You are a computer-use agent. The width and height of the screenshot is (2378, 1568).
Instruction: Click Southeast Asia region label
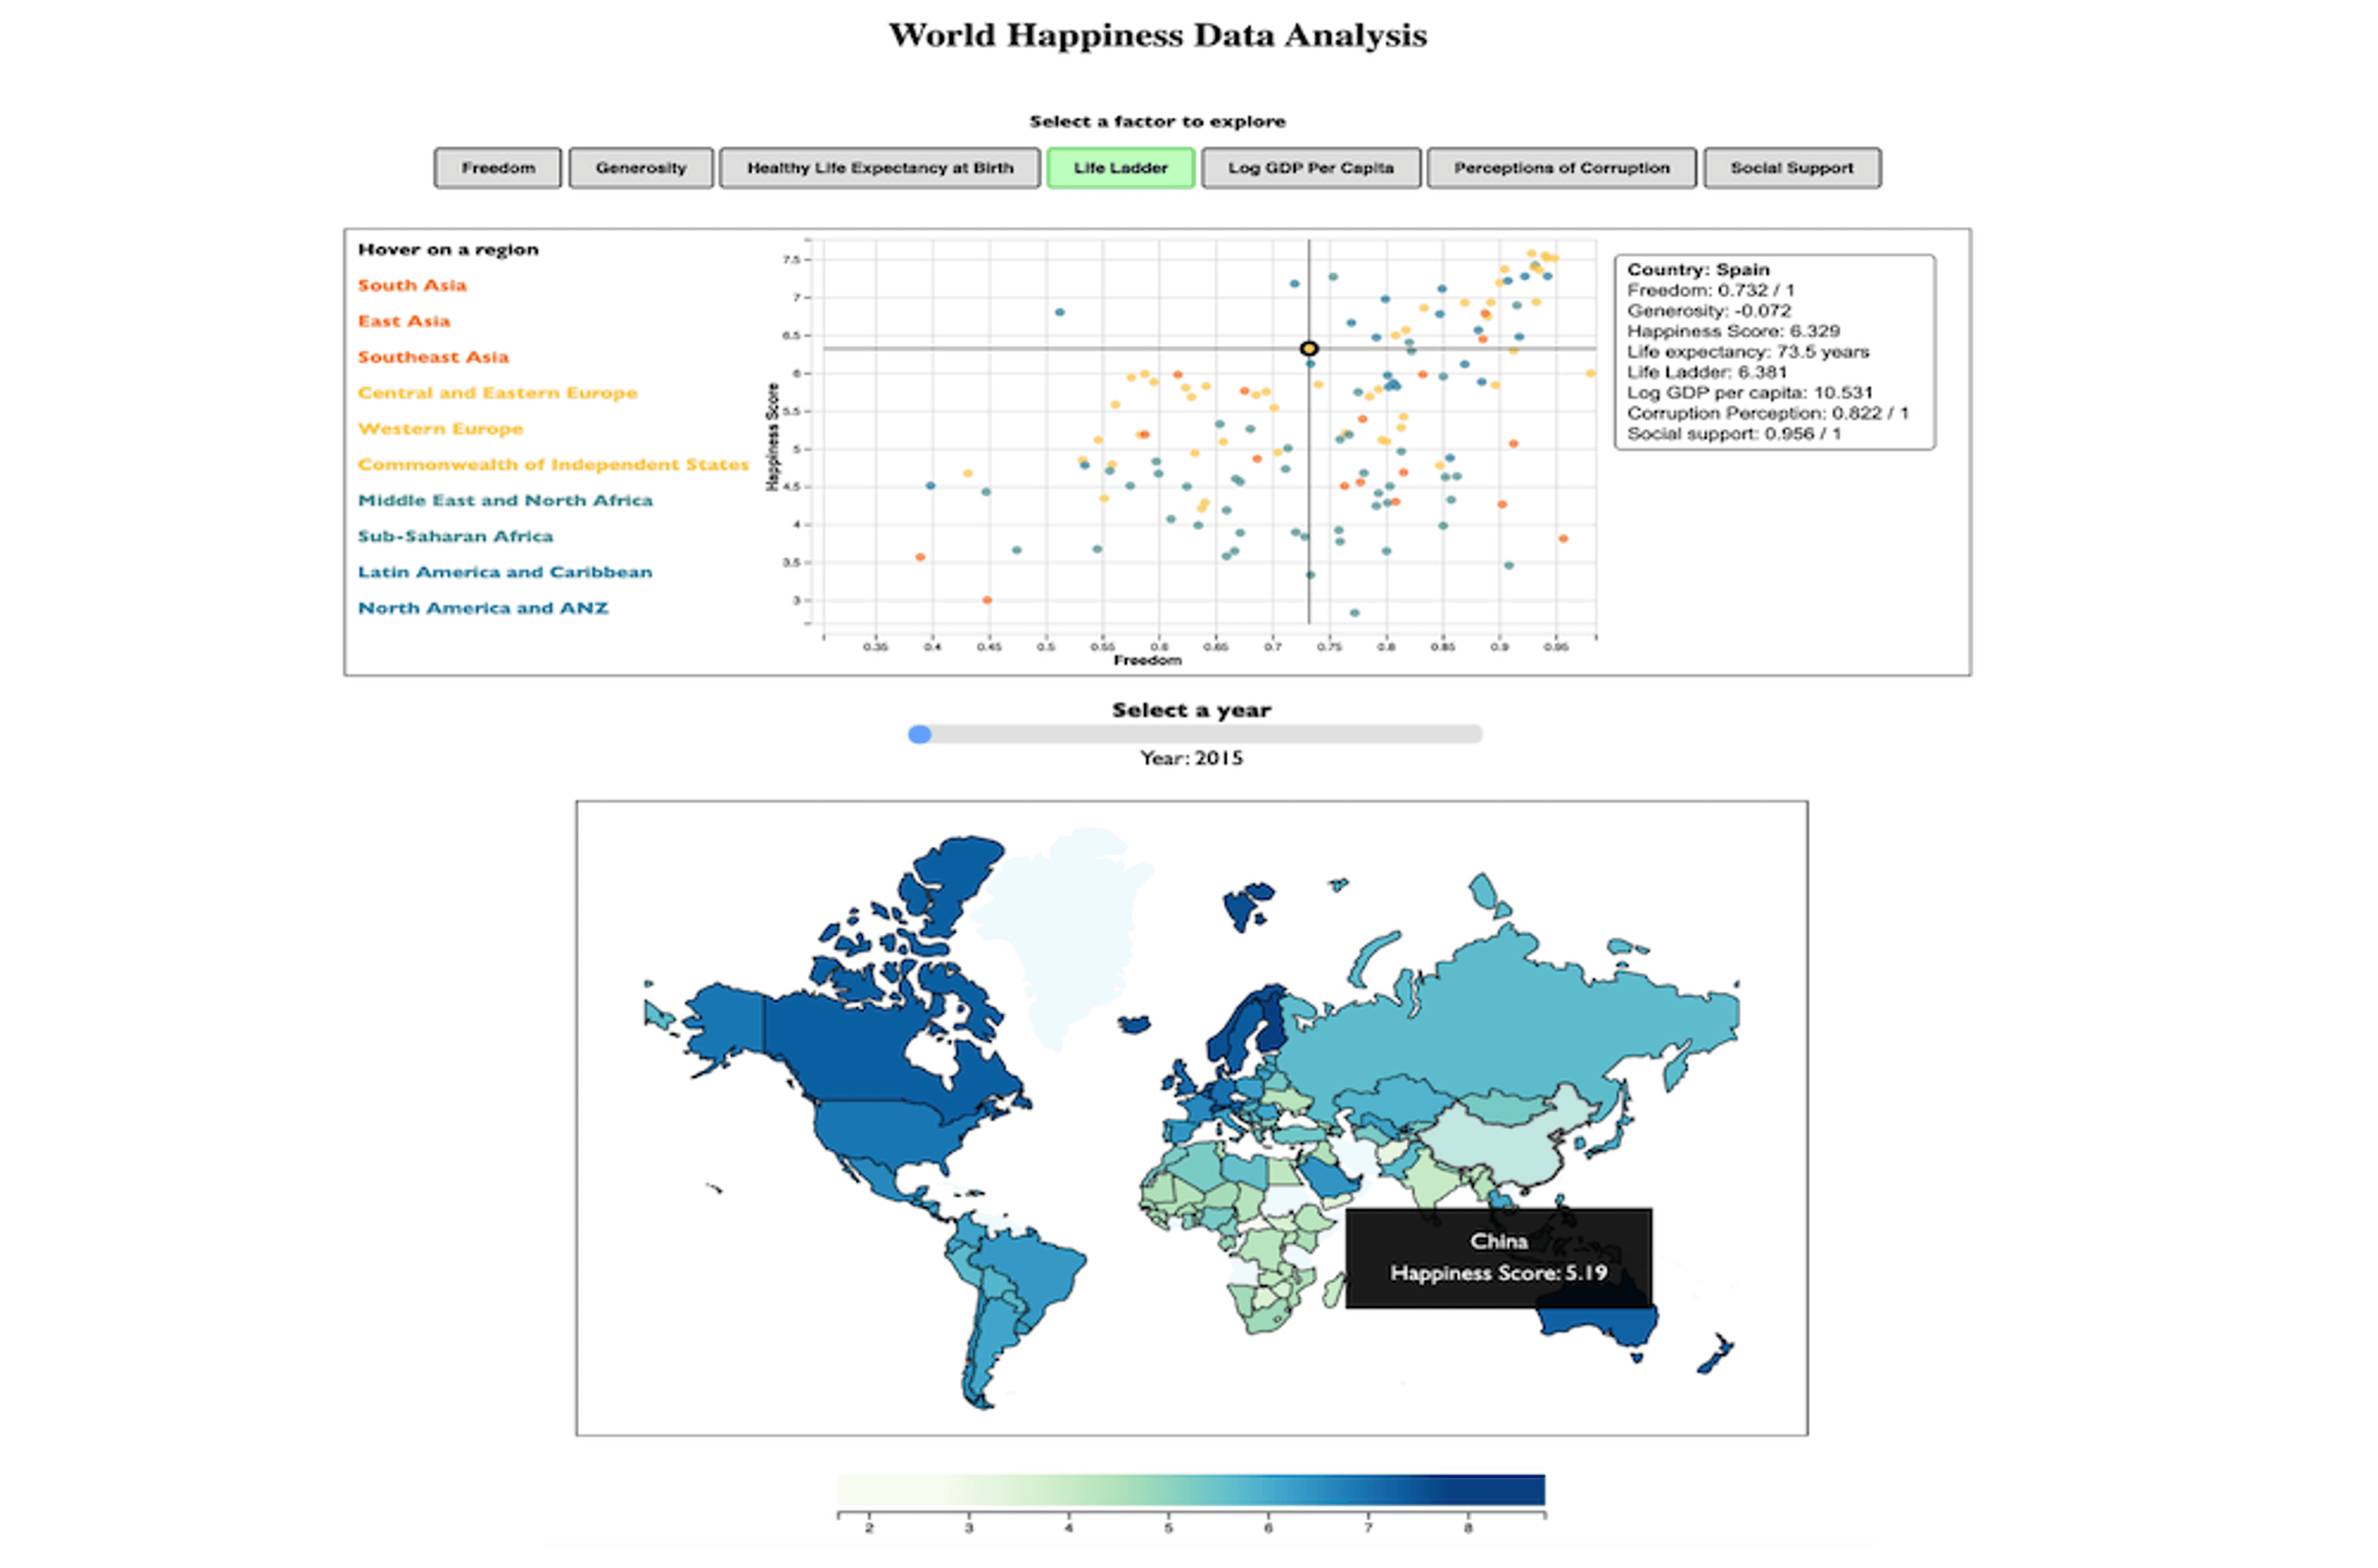click(x=433, y=357)
